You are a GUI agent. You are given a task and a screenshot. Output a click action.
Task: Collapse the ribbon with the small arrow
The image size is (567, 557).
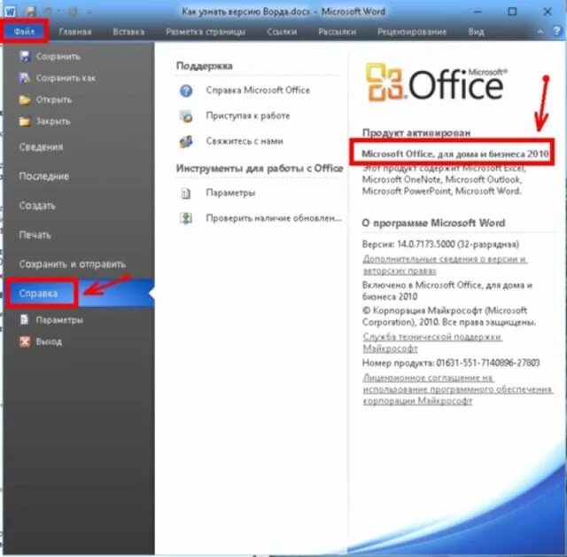540,32
